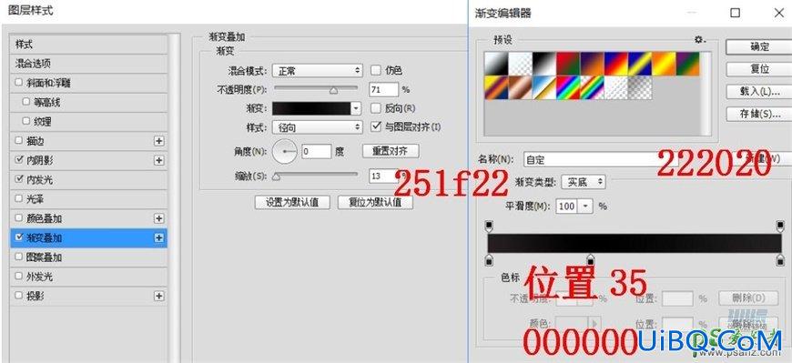Select the violet green orange gradient preset
Image resolution: width=792 pixels, height=363 pixels.
[687, 64]
